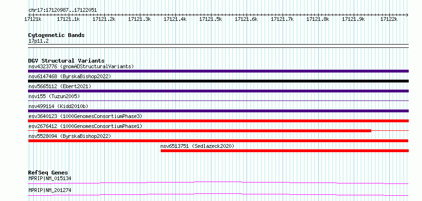Open nsv499114 Kidd2010b label
Screen dimensions: 422x201
[x=58, y=106]
